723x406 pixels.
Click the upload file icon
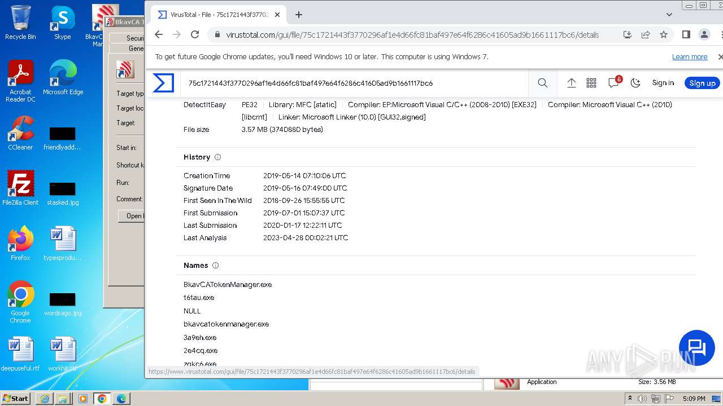[572, 83]
